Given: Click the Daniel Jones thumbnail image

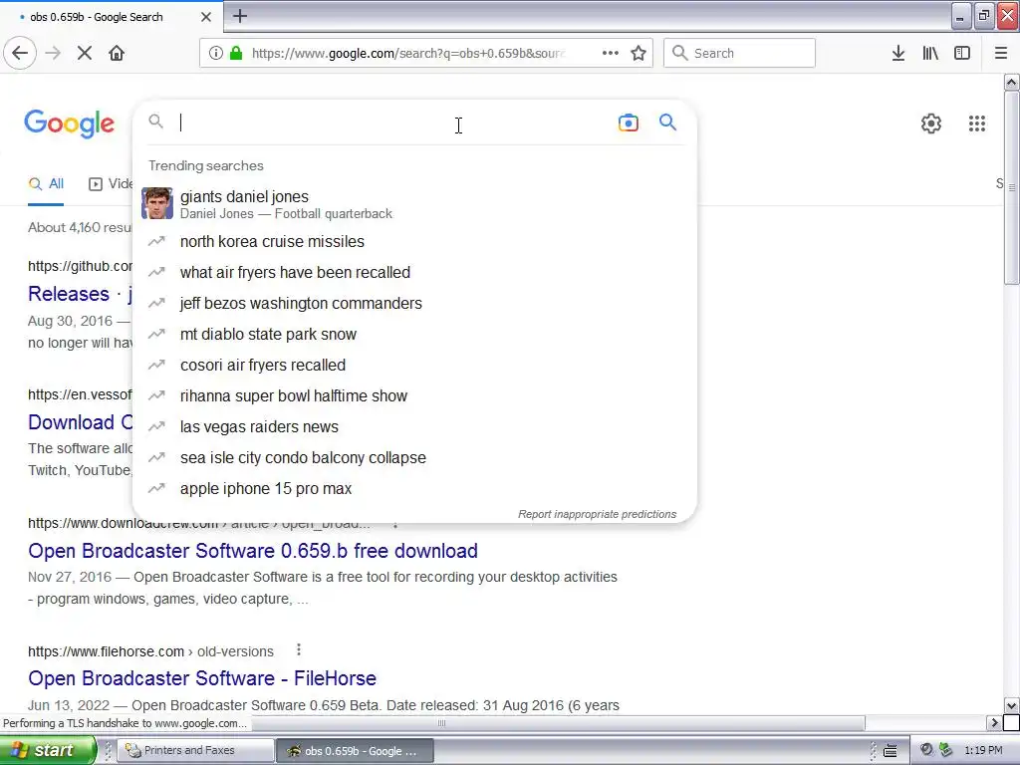Looking at the screenshot, I should 157,203.
